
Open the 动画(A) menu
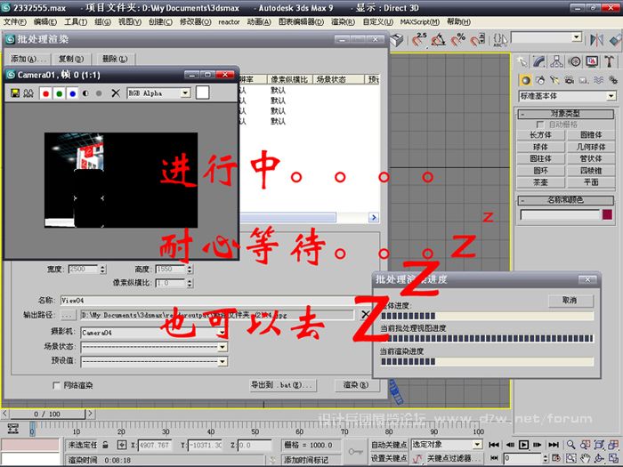coord(259,22)
